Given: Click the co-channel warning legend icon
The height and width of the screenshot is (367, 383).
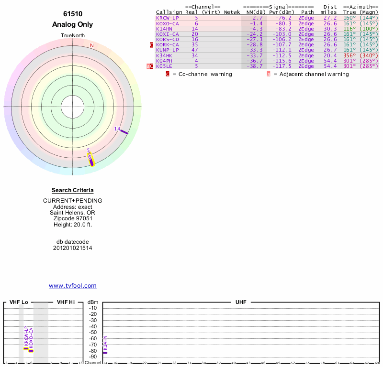Looking at the screenshot, I should (168, 74).
